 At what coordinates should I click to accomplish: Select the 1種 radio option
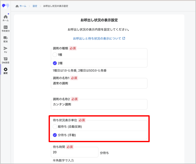point(55,55)
